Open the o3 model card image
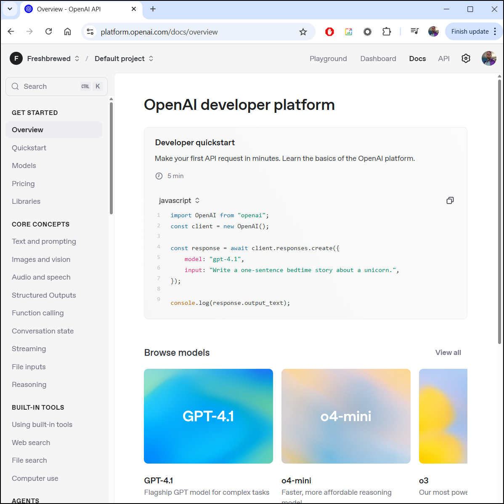Screen dimensions: 504x504 coord(443,416)
